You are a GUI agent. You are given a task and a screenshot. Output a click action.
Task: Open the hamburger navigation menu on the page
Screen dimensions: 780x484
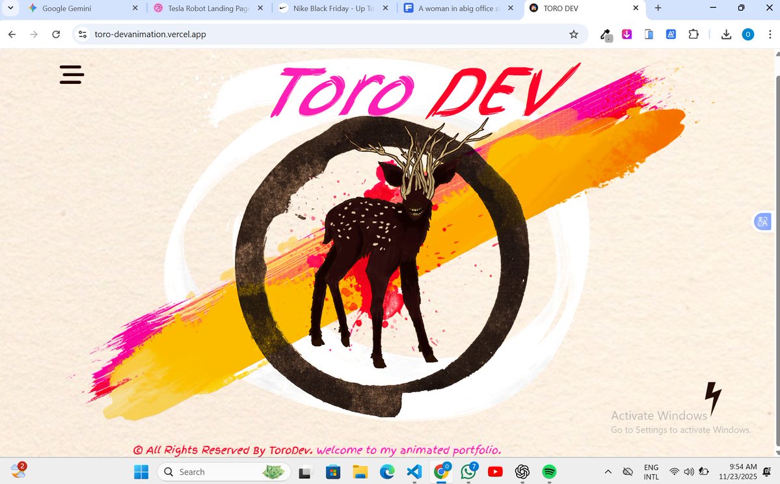coord(72,75)
